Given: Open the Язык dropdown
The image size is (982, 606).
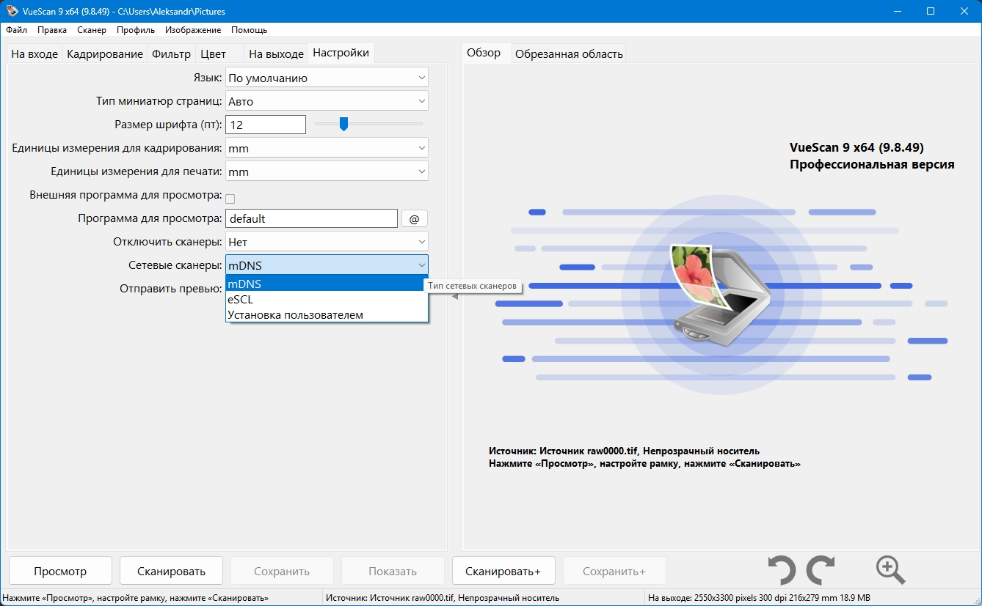Looking at the screenshot, I should pyautogui.click(x=327, y=78).
